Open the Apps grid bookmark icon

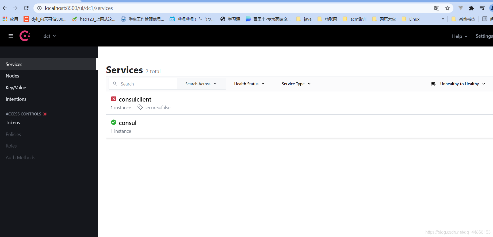tap(5, 19)
